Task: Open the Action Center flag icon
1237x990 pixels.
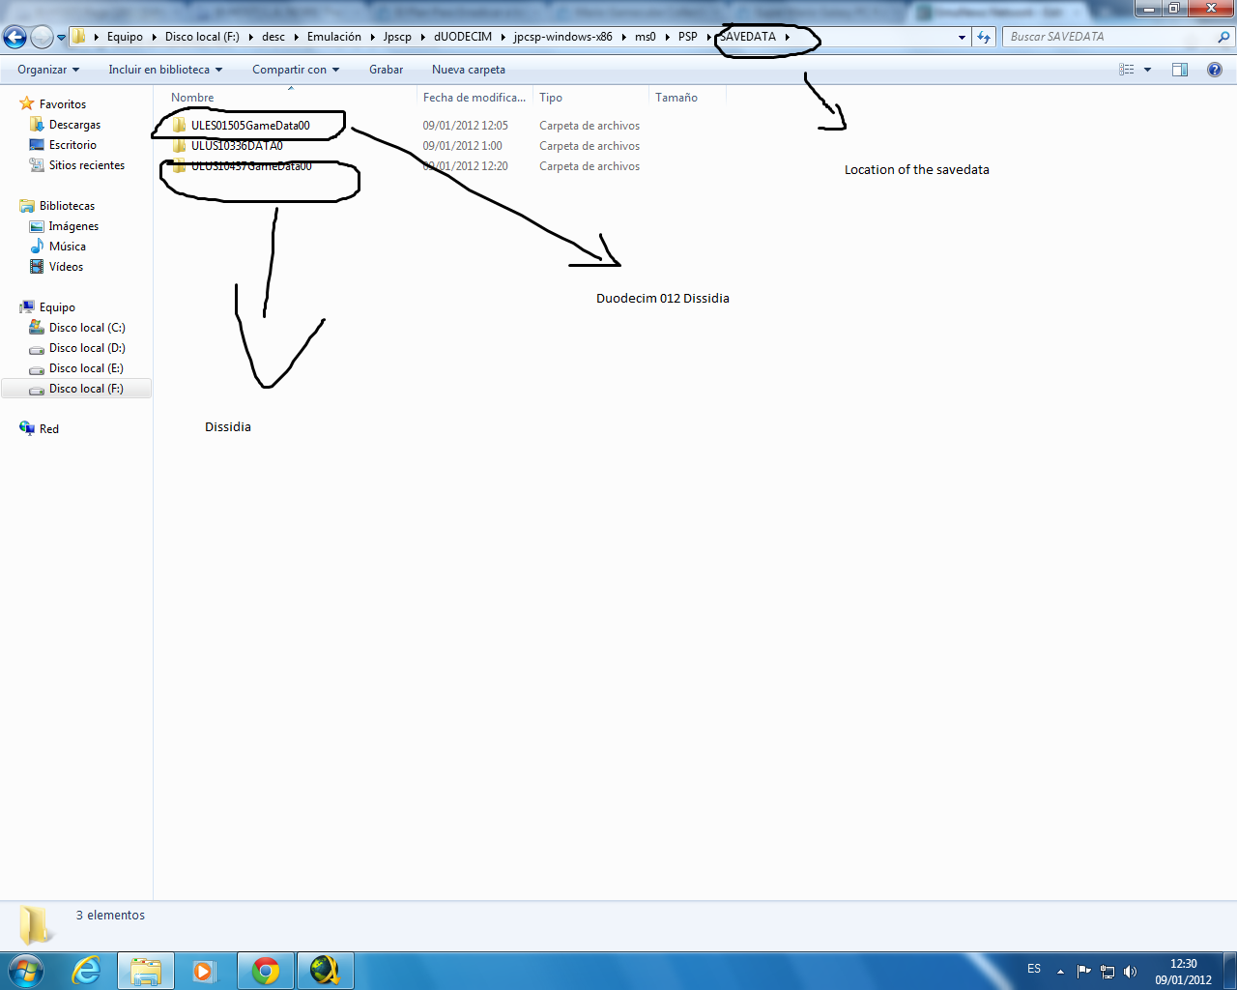Action: tap(1083, 971)
